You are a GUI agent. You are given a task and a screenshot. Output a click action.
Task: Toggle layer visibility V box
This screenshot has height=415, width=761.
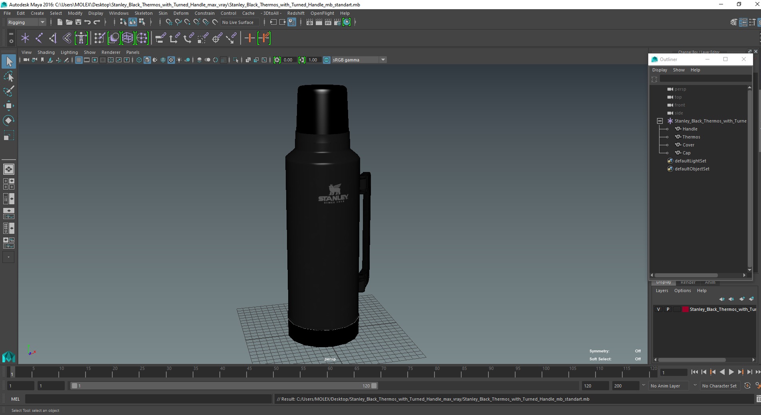point(658,309)
